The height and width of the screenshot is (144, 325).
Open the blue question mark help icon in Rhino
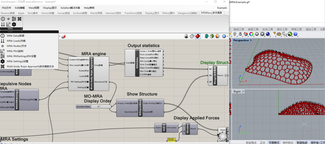pos(295,34)
